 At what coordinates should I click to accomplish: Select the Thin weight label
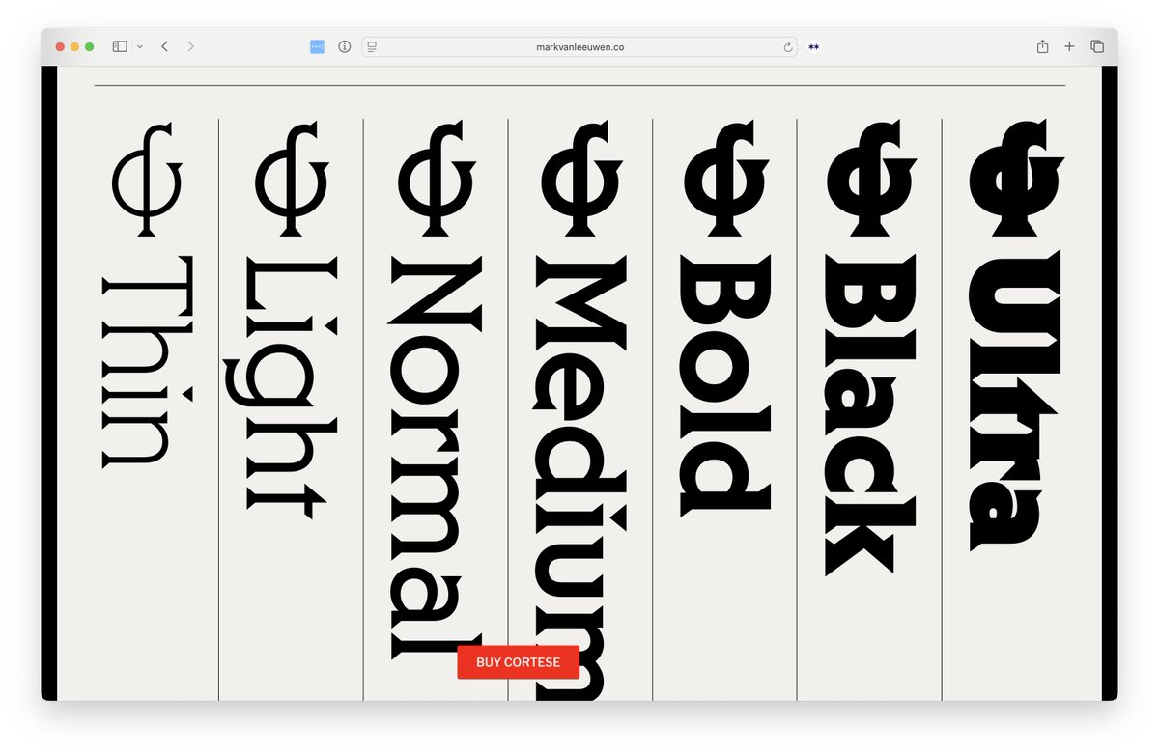click(148, 361)
